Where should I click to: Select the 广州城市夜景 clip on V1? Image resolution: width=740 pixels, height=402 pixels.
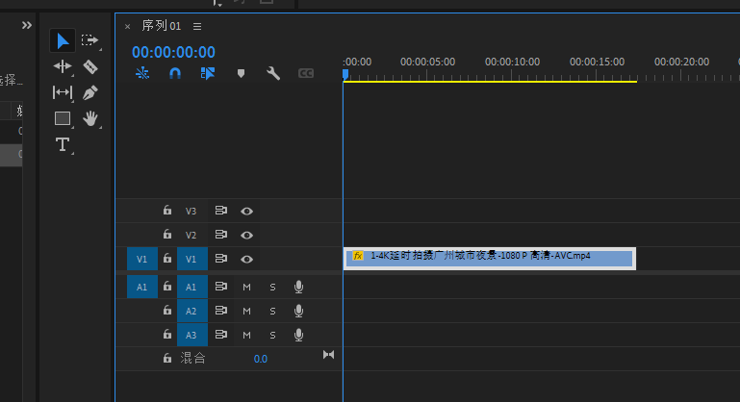pyautogui.click(x=489, y=257)
